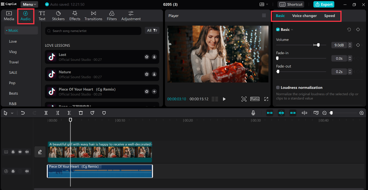Screen dimensions: 368x190
Task: Toggle the main track magnet
Action: [270, 113]
